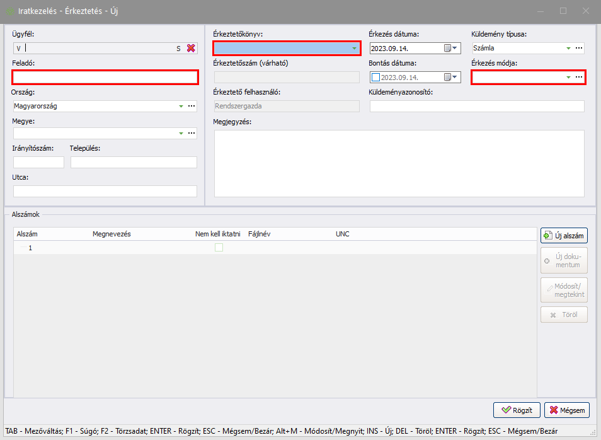The width and height of the screenshot is (601, 440).
Task: Open the Küldemény típusa dropdown list
Action: click(x=568, y=48)
